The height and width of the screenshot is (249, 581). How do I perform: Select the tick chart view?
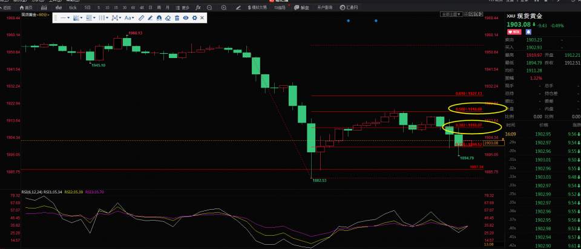[73, 7]
